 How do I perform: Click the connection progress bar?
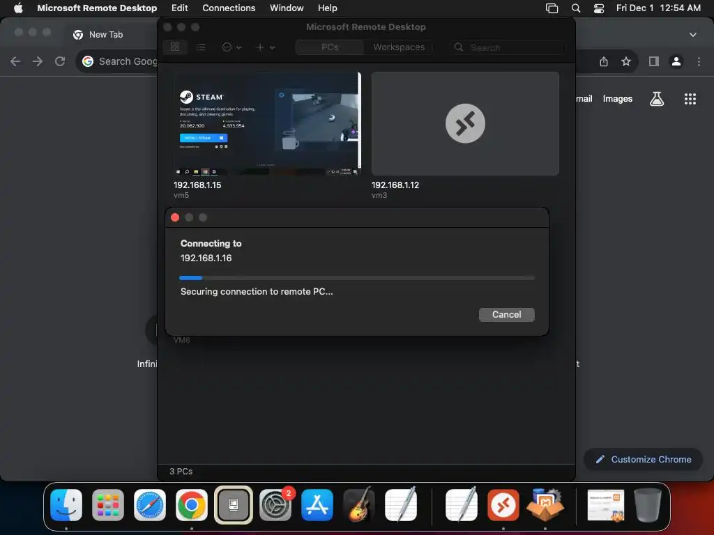tap(357, 277)
